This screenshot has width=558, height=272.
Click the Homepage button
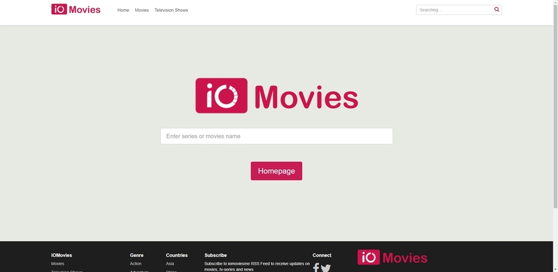pos(276,171)
